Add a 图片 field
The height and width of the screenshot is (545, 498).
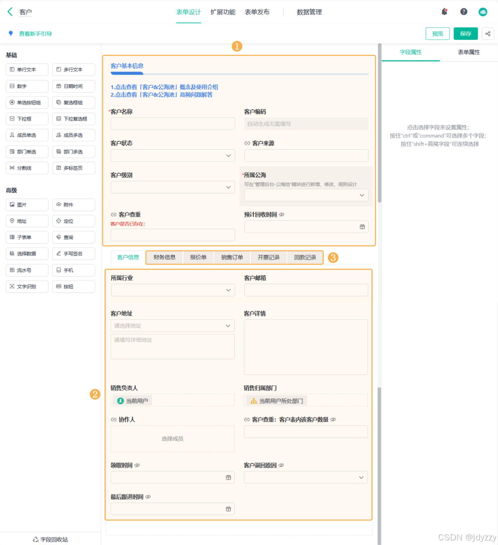[x=27, y=205]
